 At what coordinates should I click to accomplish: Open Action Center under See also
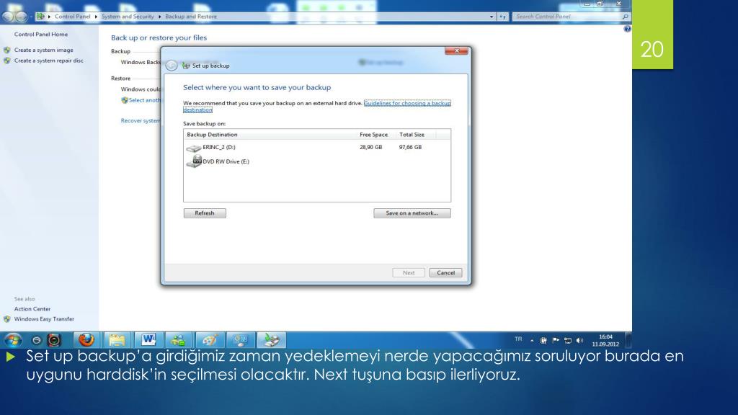(32, 309)
